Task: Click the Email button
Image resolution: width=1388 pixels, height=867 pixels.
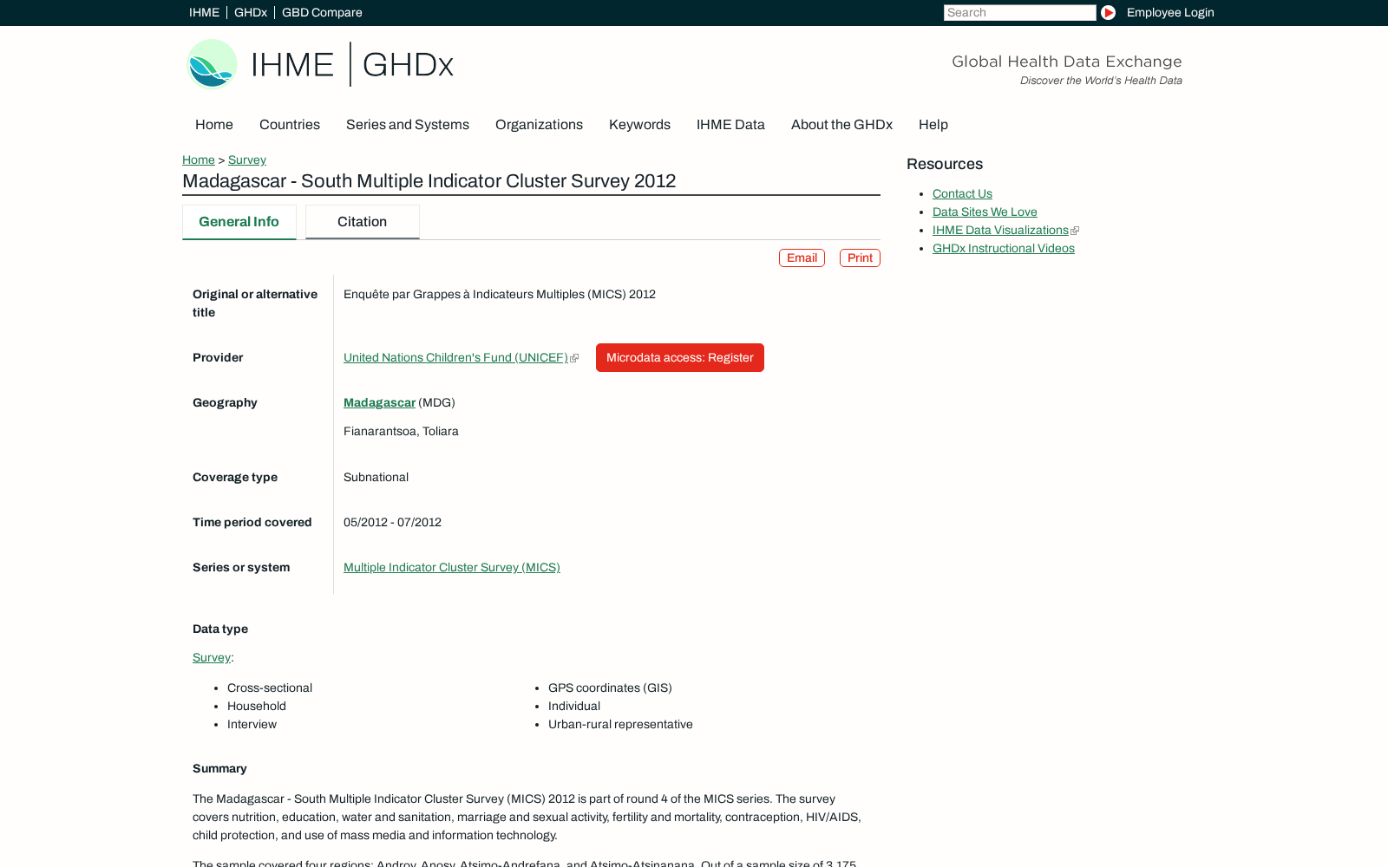Action: [x=802, y=258]
